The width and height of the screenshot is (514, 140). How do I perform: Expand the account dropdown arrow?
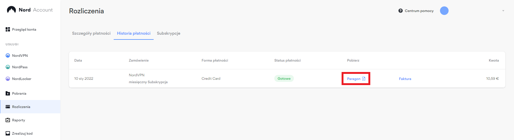[503, 11]
